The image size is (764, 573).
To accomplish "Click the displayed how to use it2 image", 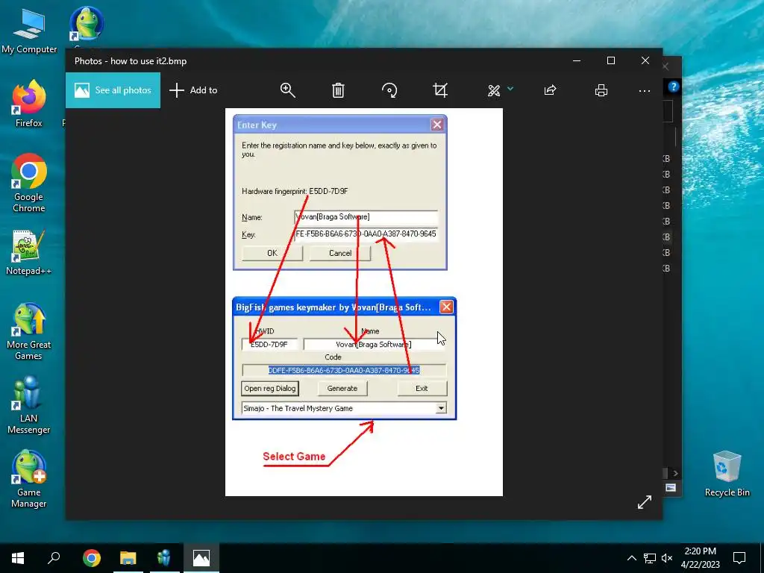I will click(364, 302).
